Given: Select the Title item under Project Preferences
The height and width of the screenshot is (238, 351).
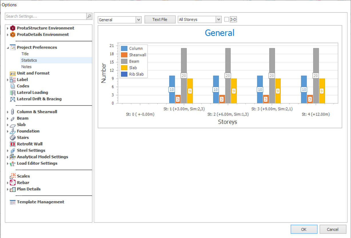Looking at the screenshot, I should click(25, 54).
